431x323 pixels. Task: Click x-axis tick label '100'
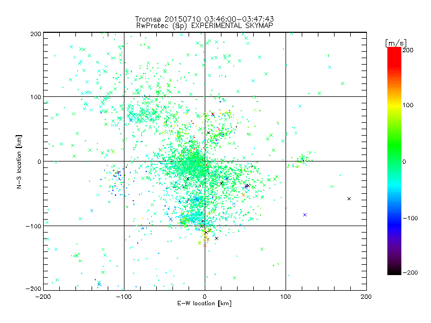(x=286, y=297)
